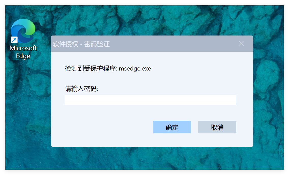Click the empty desktop area above the dialog
This screenshot has height=175, width=289.
[x=148, y=20]
